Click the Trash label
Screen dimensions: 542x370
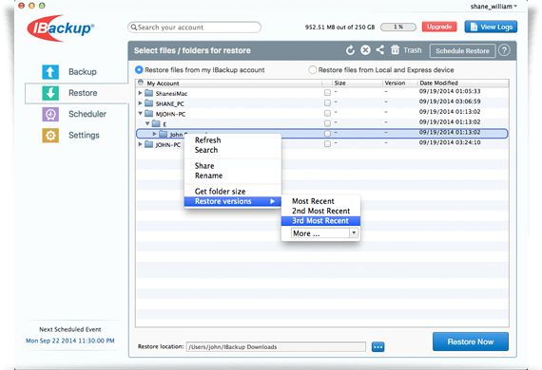[413, 50]
